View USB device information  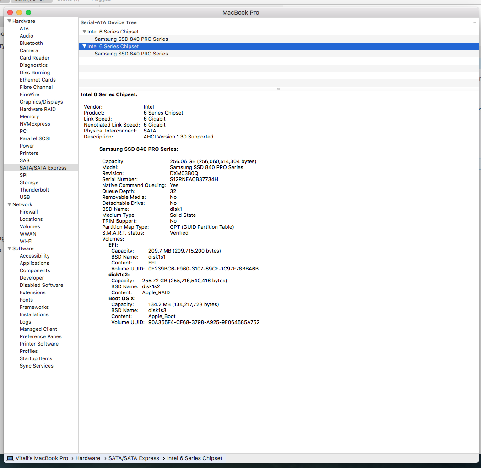(x=25, y=197)
